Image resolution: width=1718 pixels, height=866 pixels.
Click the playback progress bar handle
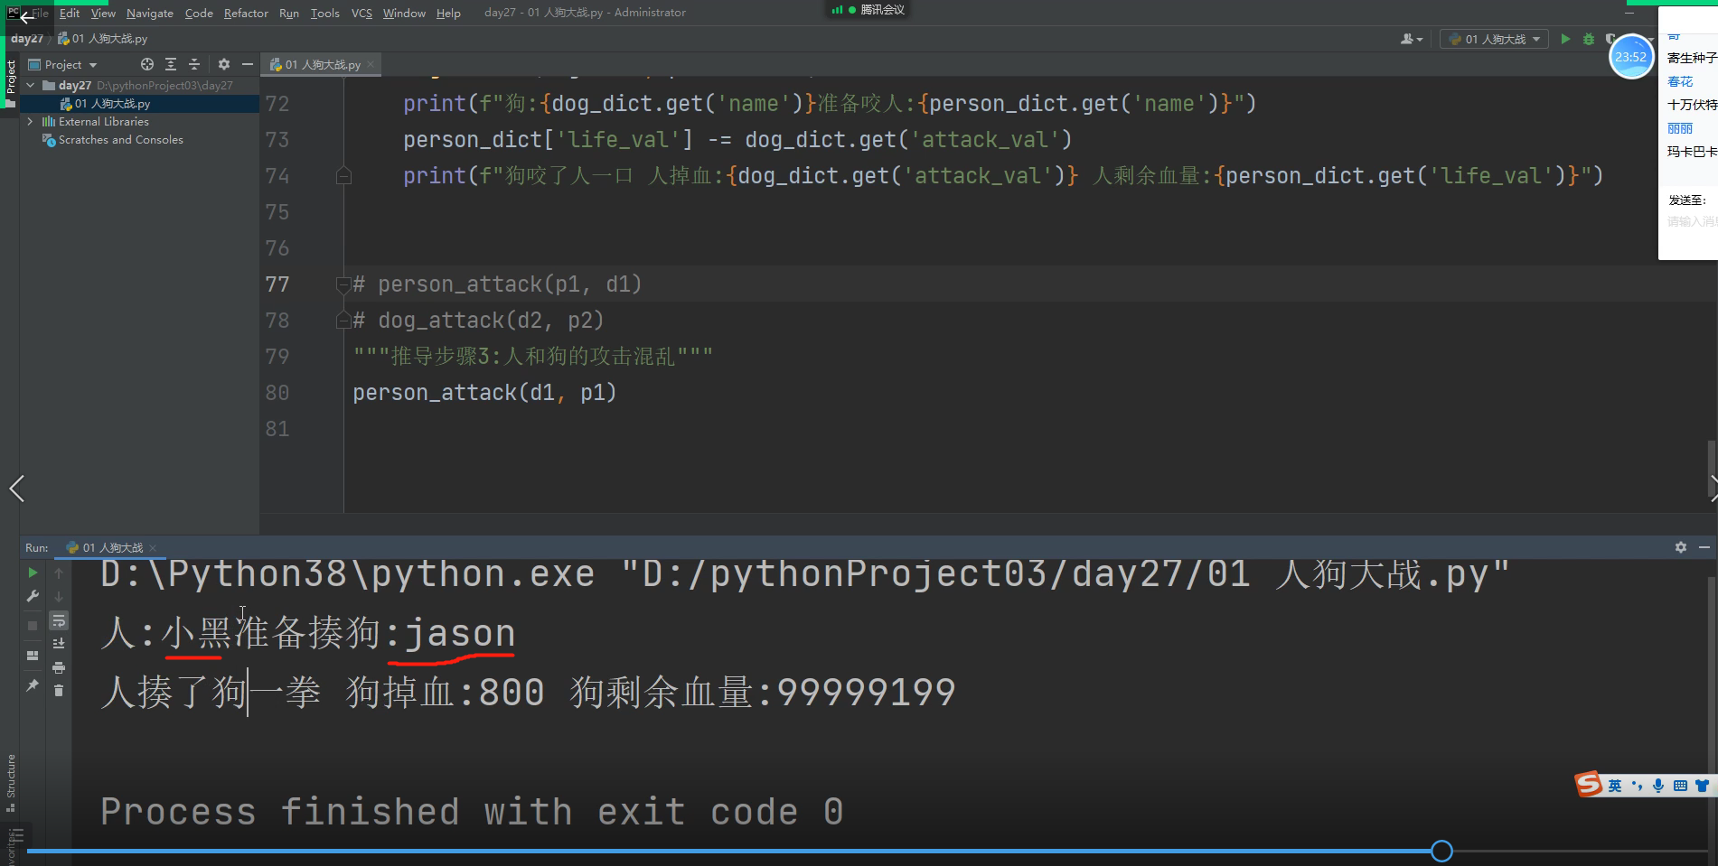coord(1441,851)
